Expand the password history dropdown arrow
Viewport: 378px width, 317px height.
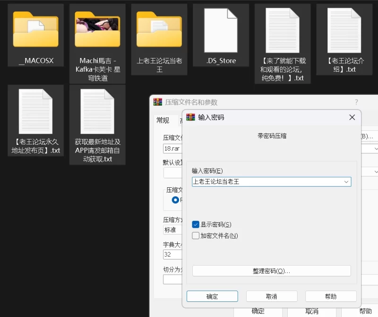pos(346,182)
